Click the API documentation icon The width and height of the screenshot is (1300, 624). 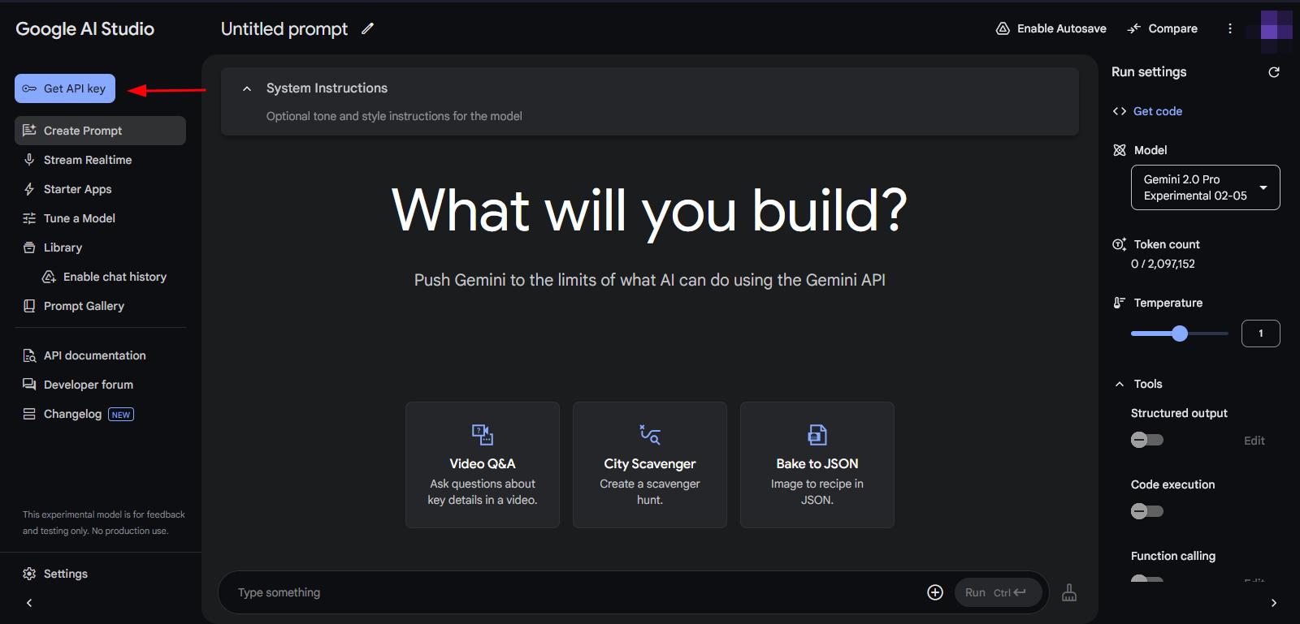pyautogui.click(x=29, y=355)
